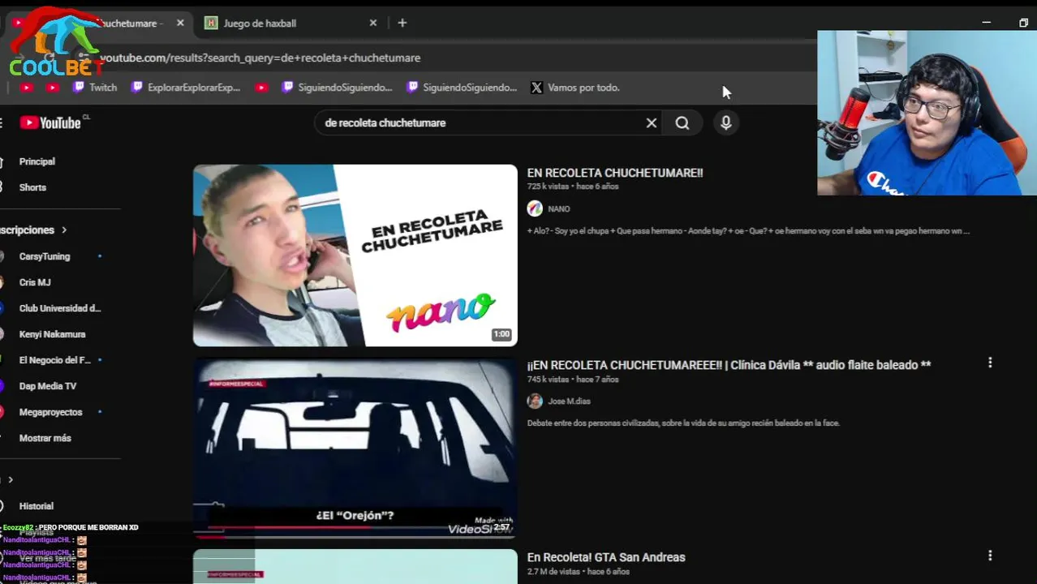Image resolution: width=1037 pixels, height=584 pixels.
Task: Play the NANO En Recoleta thumbnail
Action: click(355, 255)
